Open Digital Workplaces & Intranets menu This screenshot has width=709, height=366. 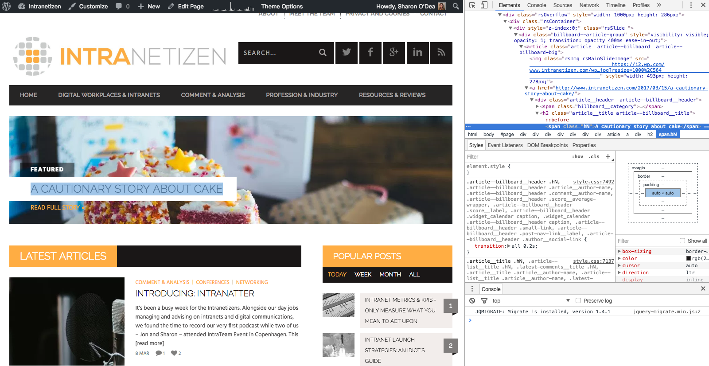[109, 95]
